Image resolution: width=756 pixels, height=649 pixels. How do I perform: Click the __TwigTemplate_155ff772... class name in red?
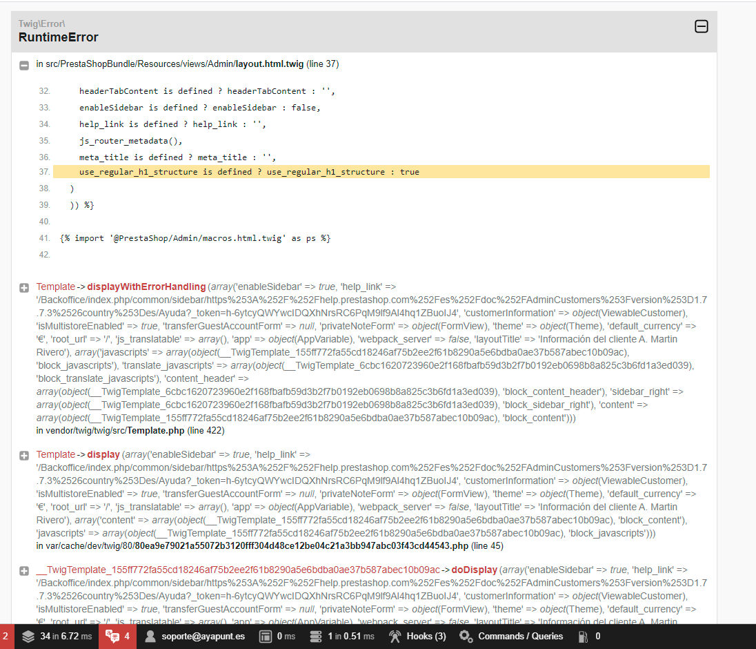pos(238,570)
